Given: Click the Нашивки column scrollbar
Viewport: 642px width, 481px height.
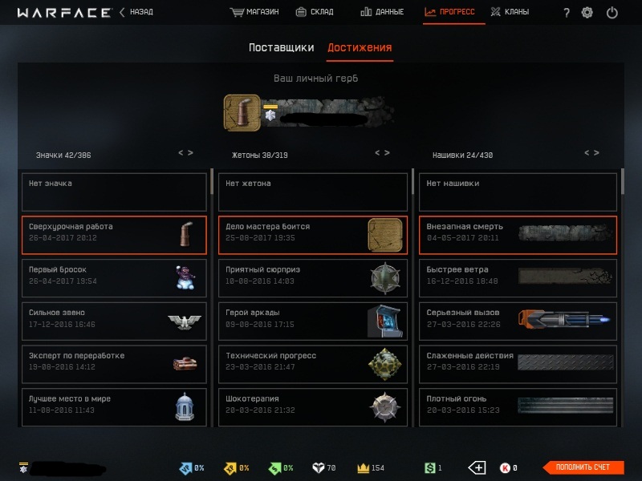Looking at the screenshot, I should [623, 182].
